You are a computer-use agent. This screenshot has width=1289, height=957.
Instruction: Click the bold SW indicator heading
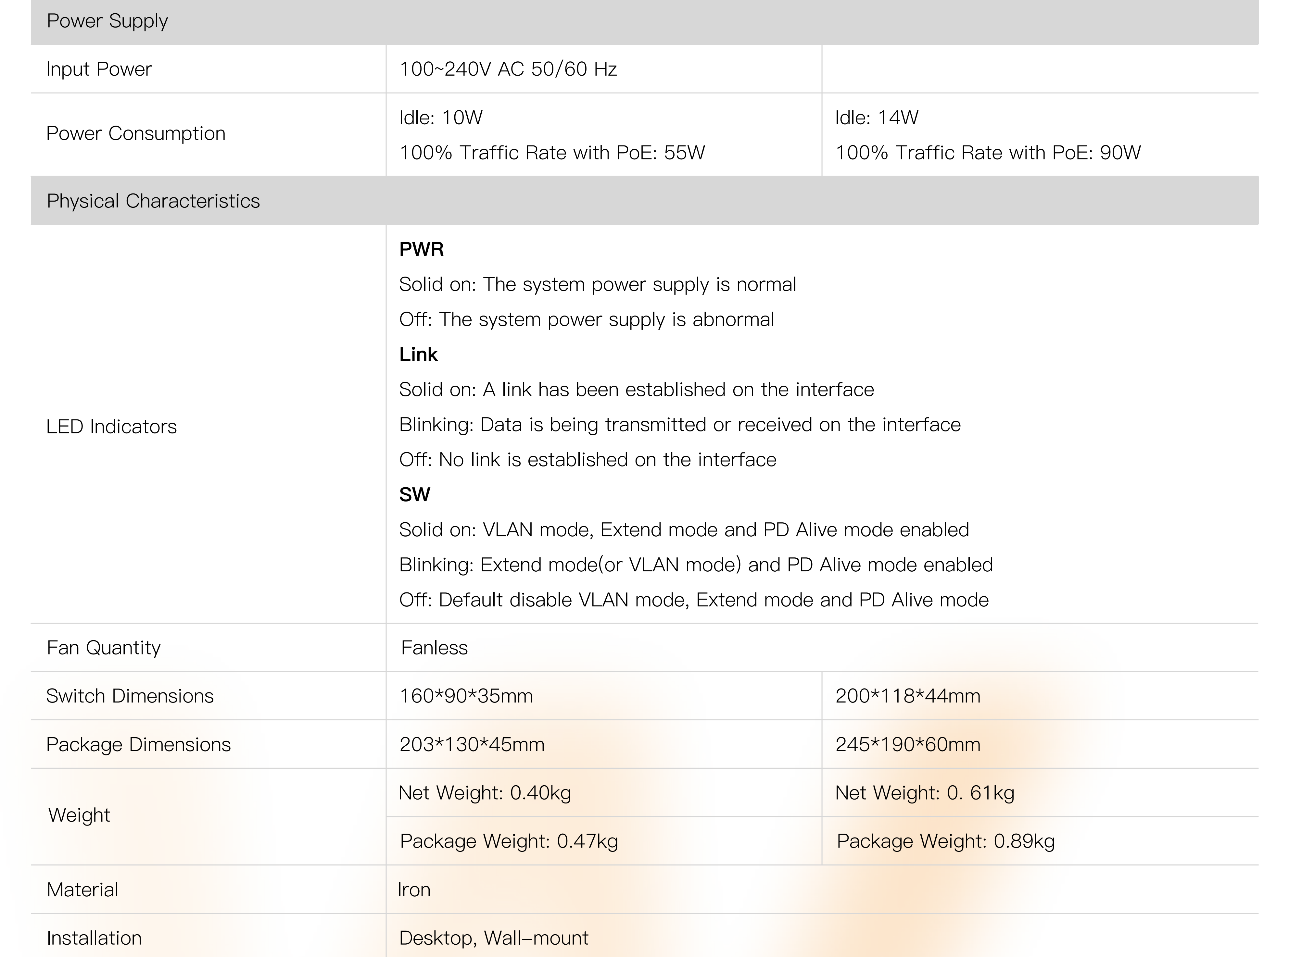point(414,495)
